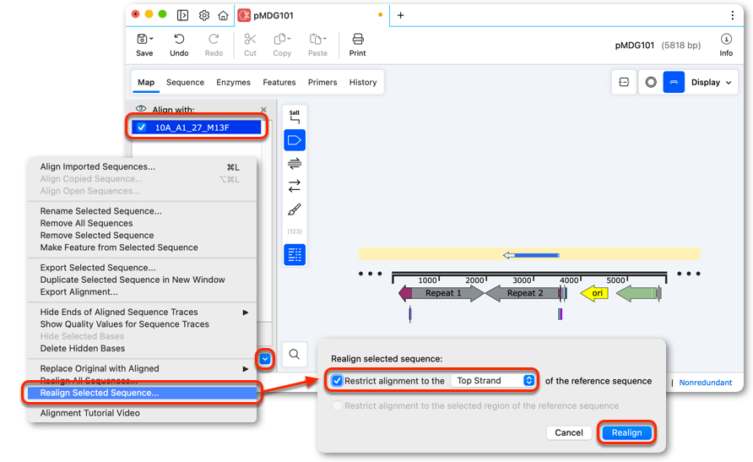Toggle features display icon

click(x=295, y=140)
